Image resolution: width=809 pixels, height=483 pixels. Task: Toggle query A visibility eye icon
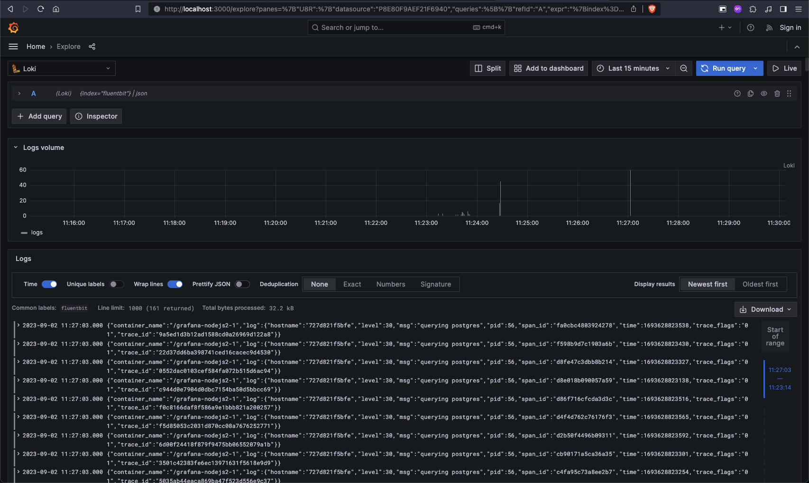pyautogui.click(x=764, y=93)
